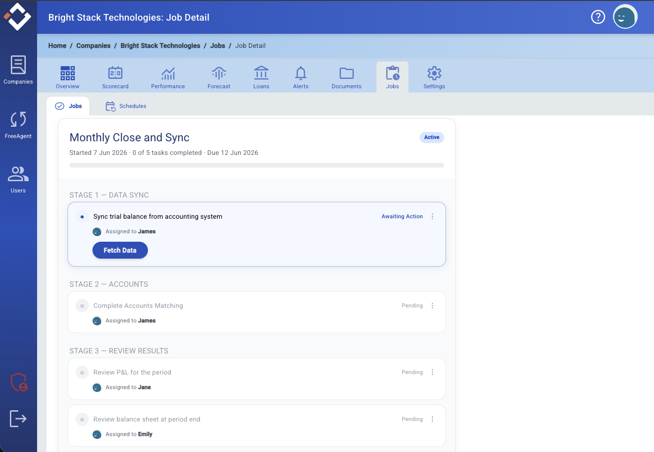The height and width of the screenshot is (452, 654).
Task: Click the Job Detail breadcrumb text
Action: click(250, 46)
